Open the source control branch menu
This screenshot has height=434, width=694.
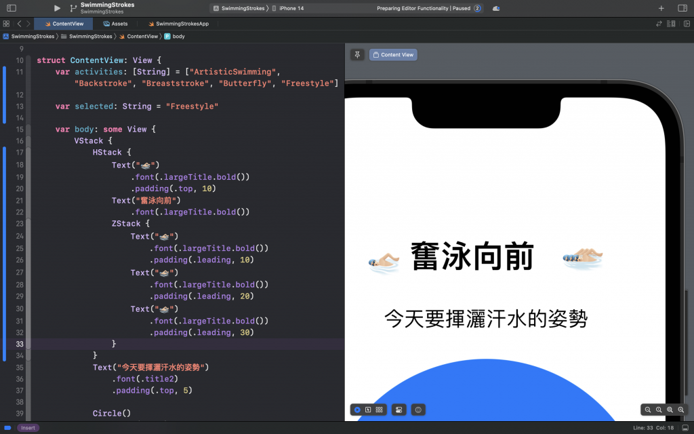pyautogui.click(x=73, y=8)
